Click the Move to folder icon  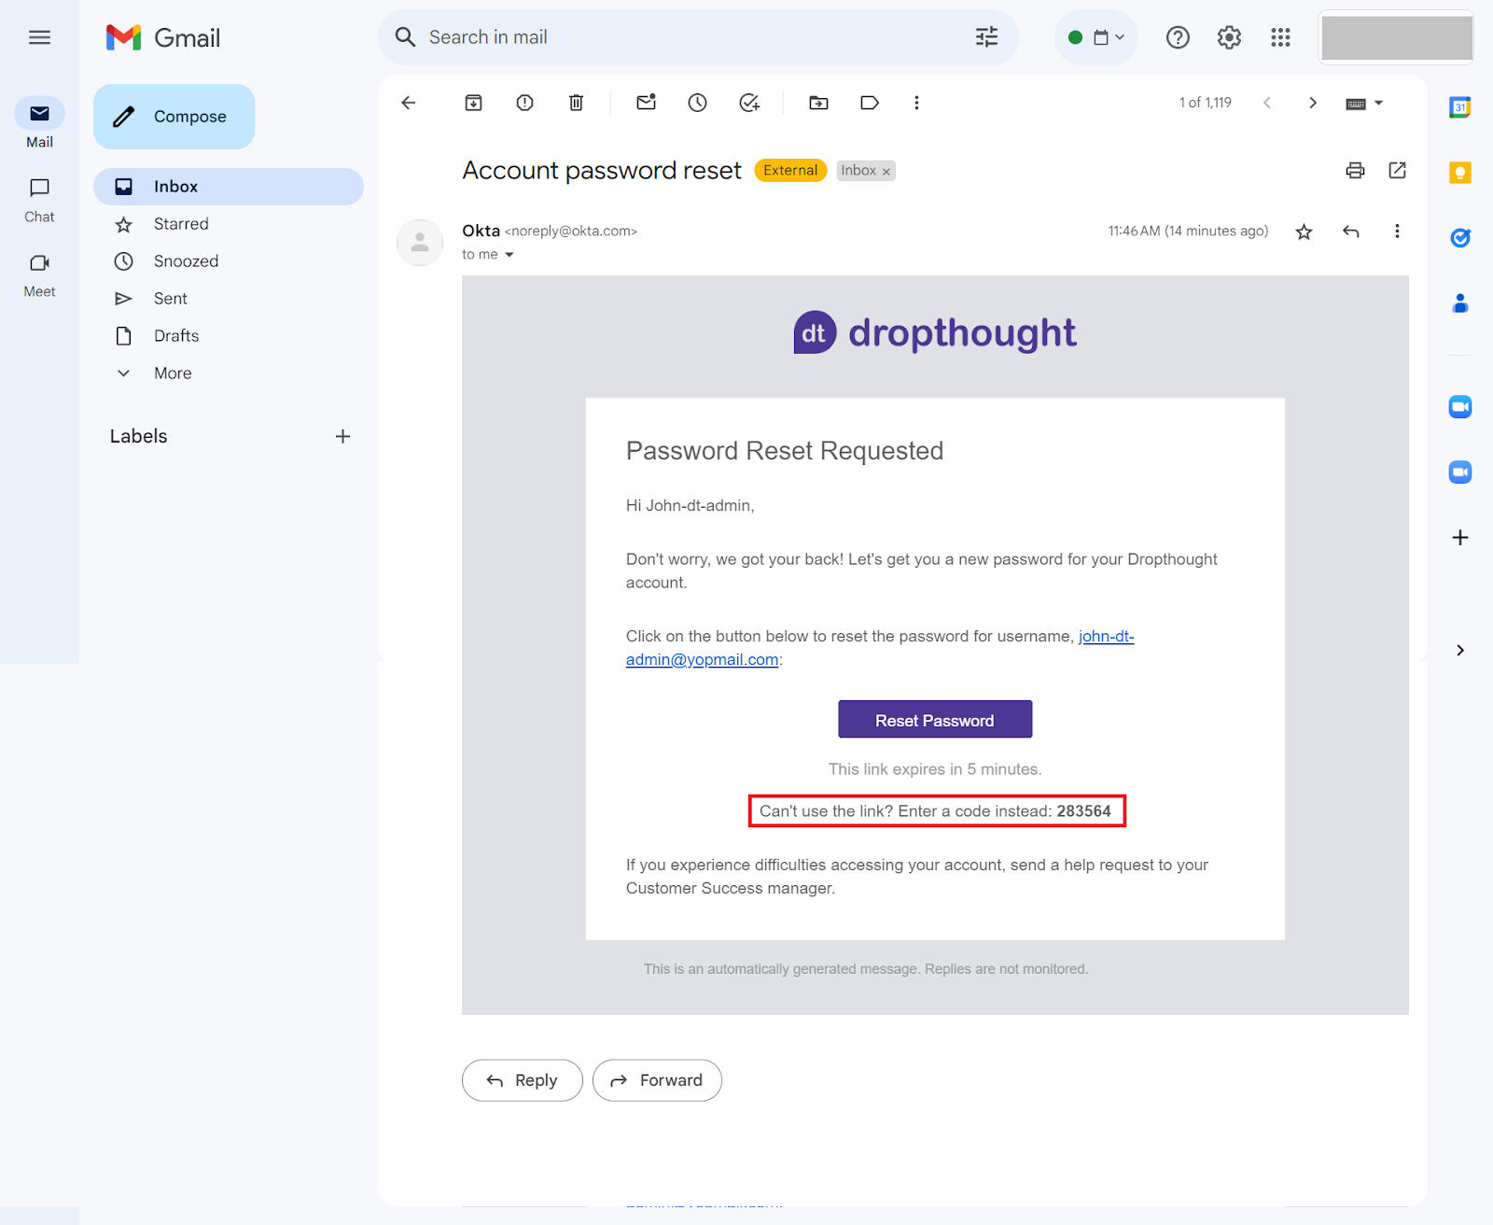[x=818, y=103]
